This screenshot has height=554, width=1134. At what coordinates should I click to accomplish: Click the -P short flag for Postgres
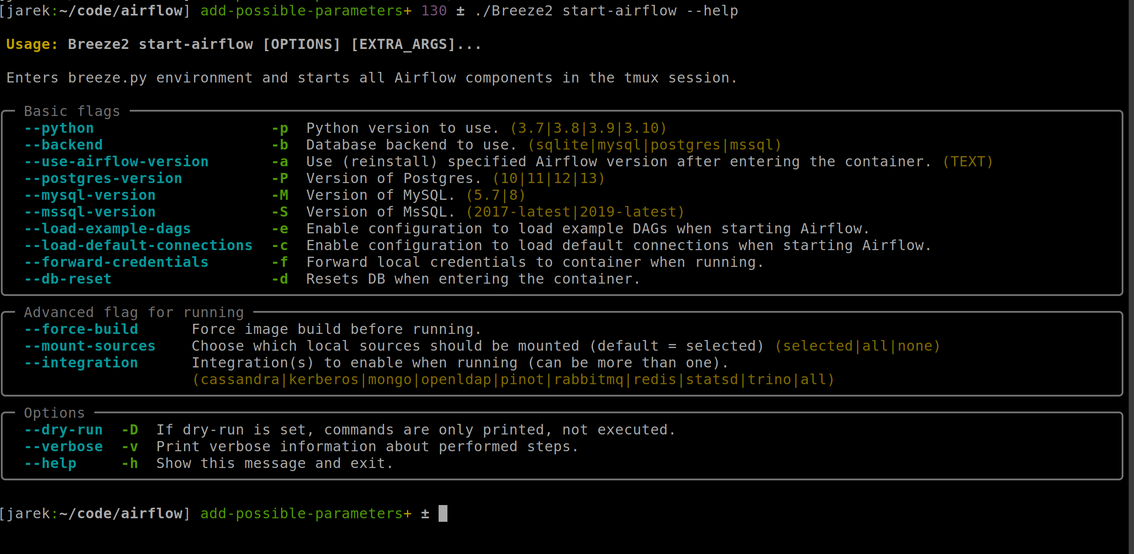[x=280, y=179]
